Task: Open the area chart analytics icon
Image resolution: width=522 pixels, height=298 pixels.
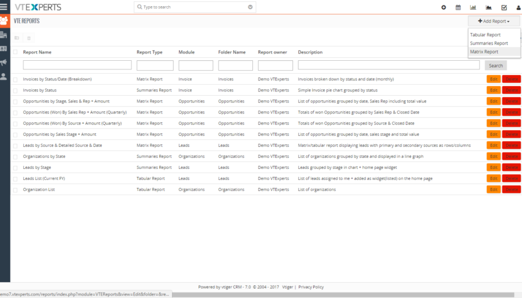Action: (x=488, y=7)
